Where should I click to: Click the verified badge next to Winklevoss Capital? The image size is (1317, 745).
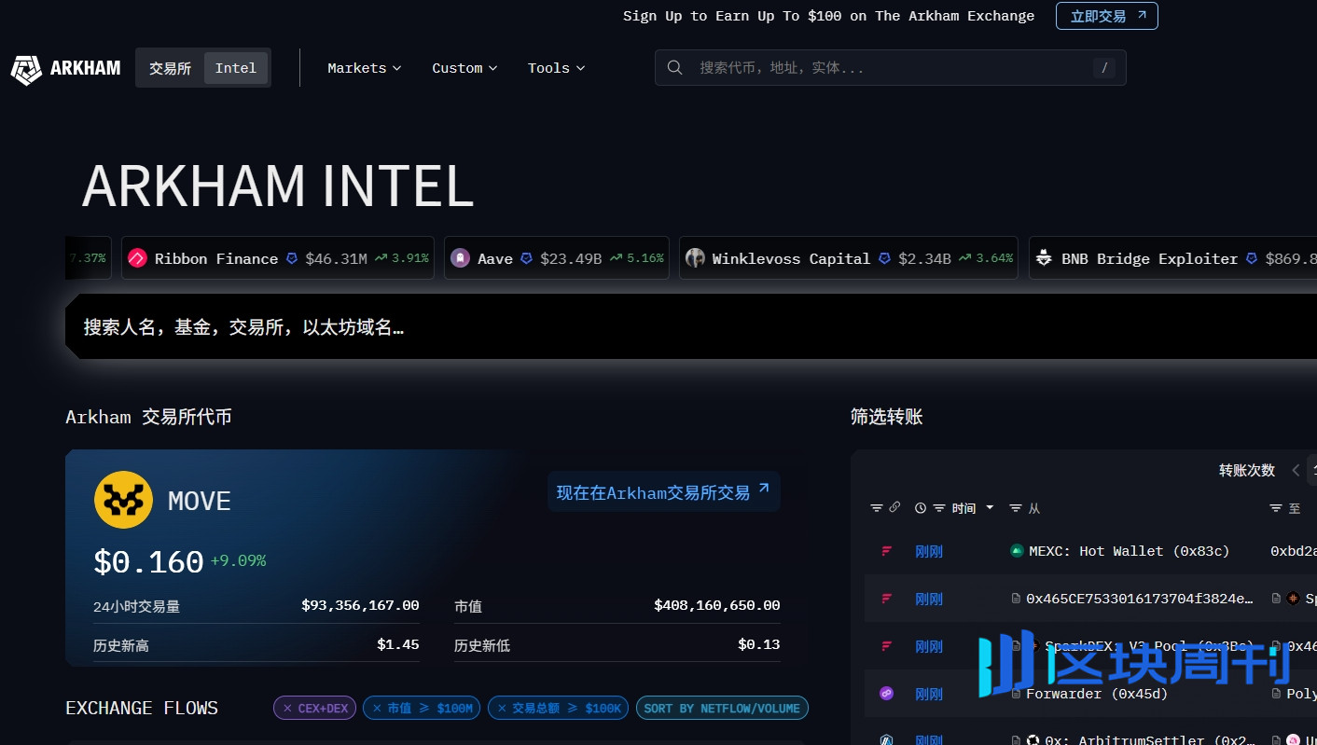(x=884, y=258)
